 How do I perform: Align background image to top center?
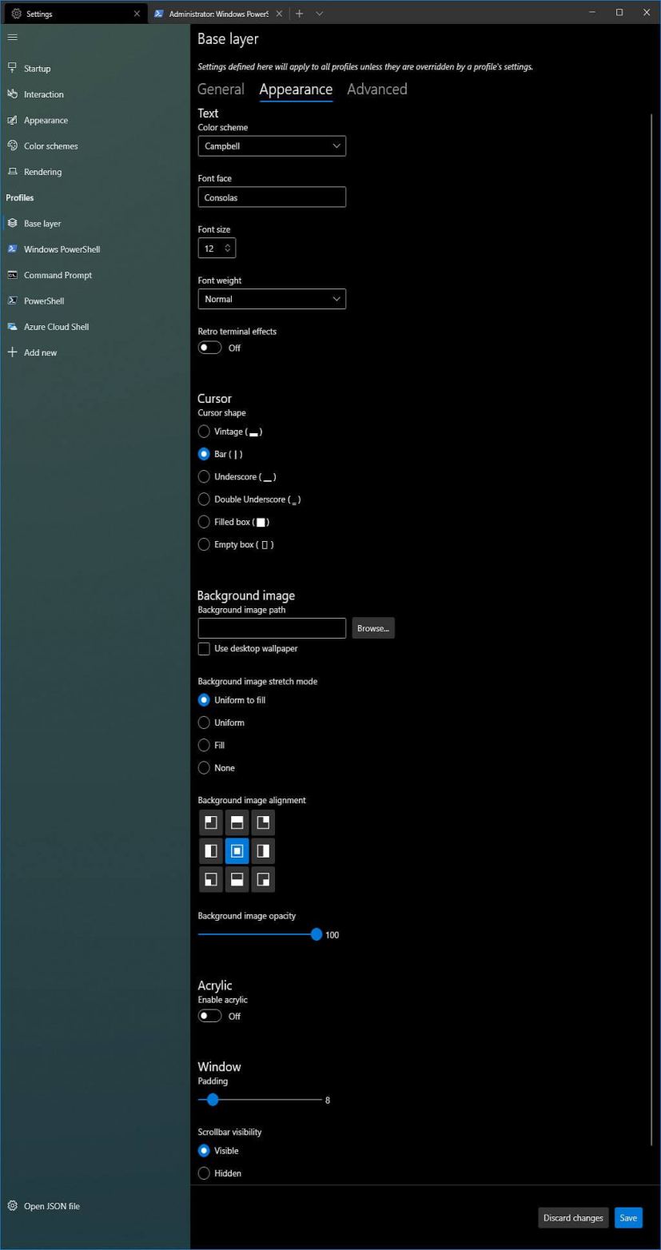point(237,822)
